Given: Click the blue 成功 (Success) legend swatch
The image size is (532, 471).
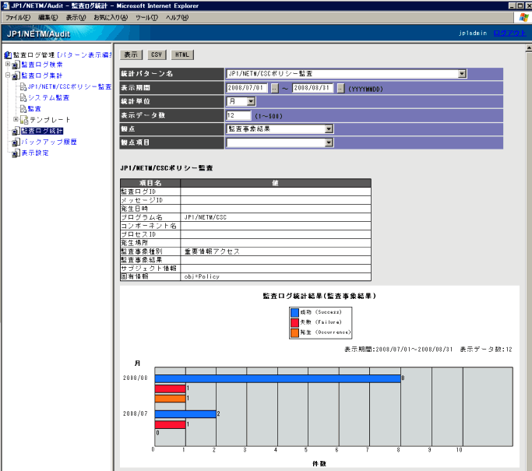Looking at the screenshot, I should pyautogui.click(x=295, y=312).
